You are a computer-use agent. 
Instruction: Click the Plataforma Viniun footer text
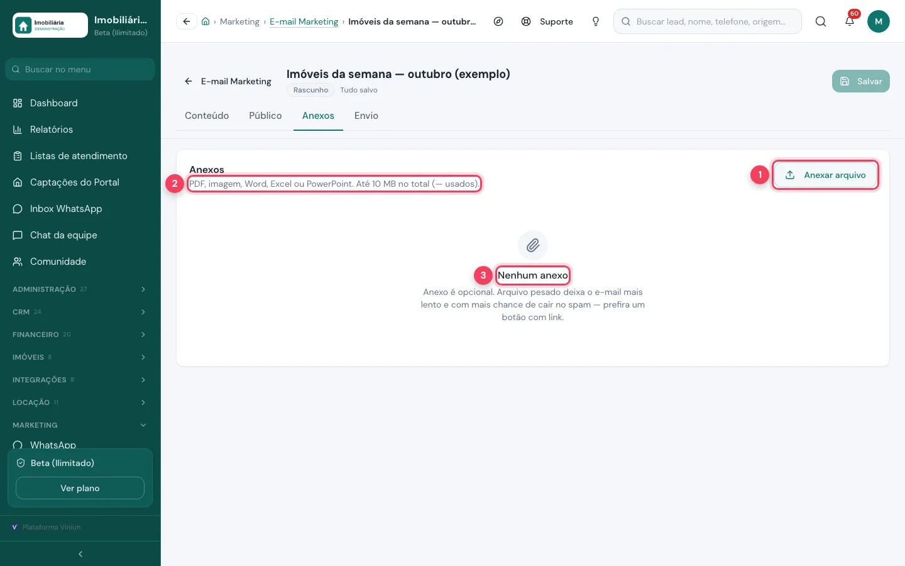point(52,527)
